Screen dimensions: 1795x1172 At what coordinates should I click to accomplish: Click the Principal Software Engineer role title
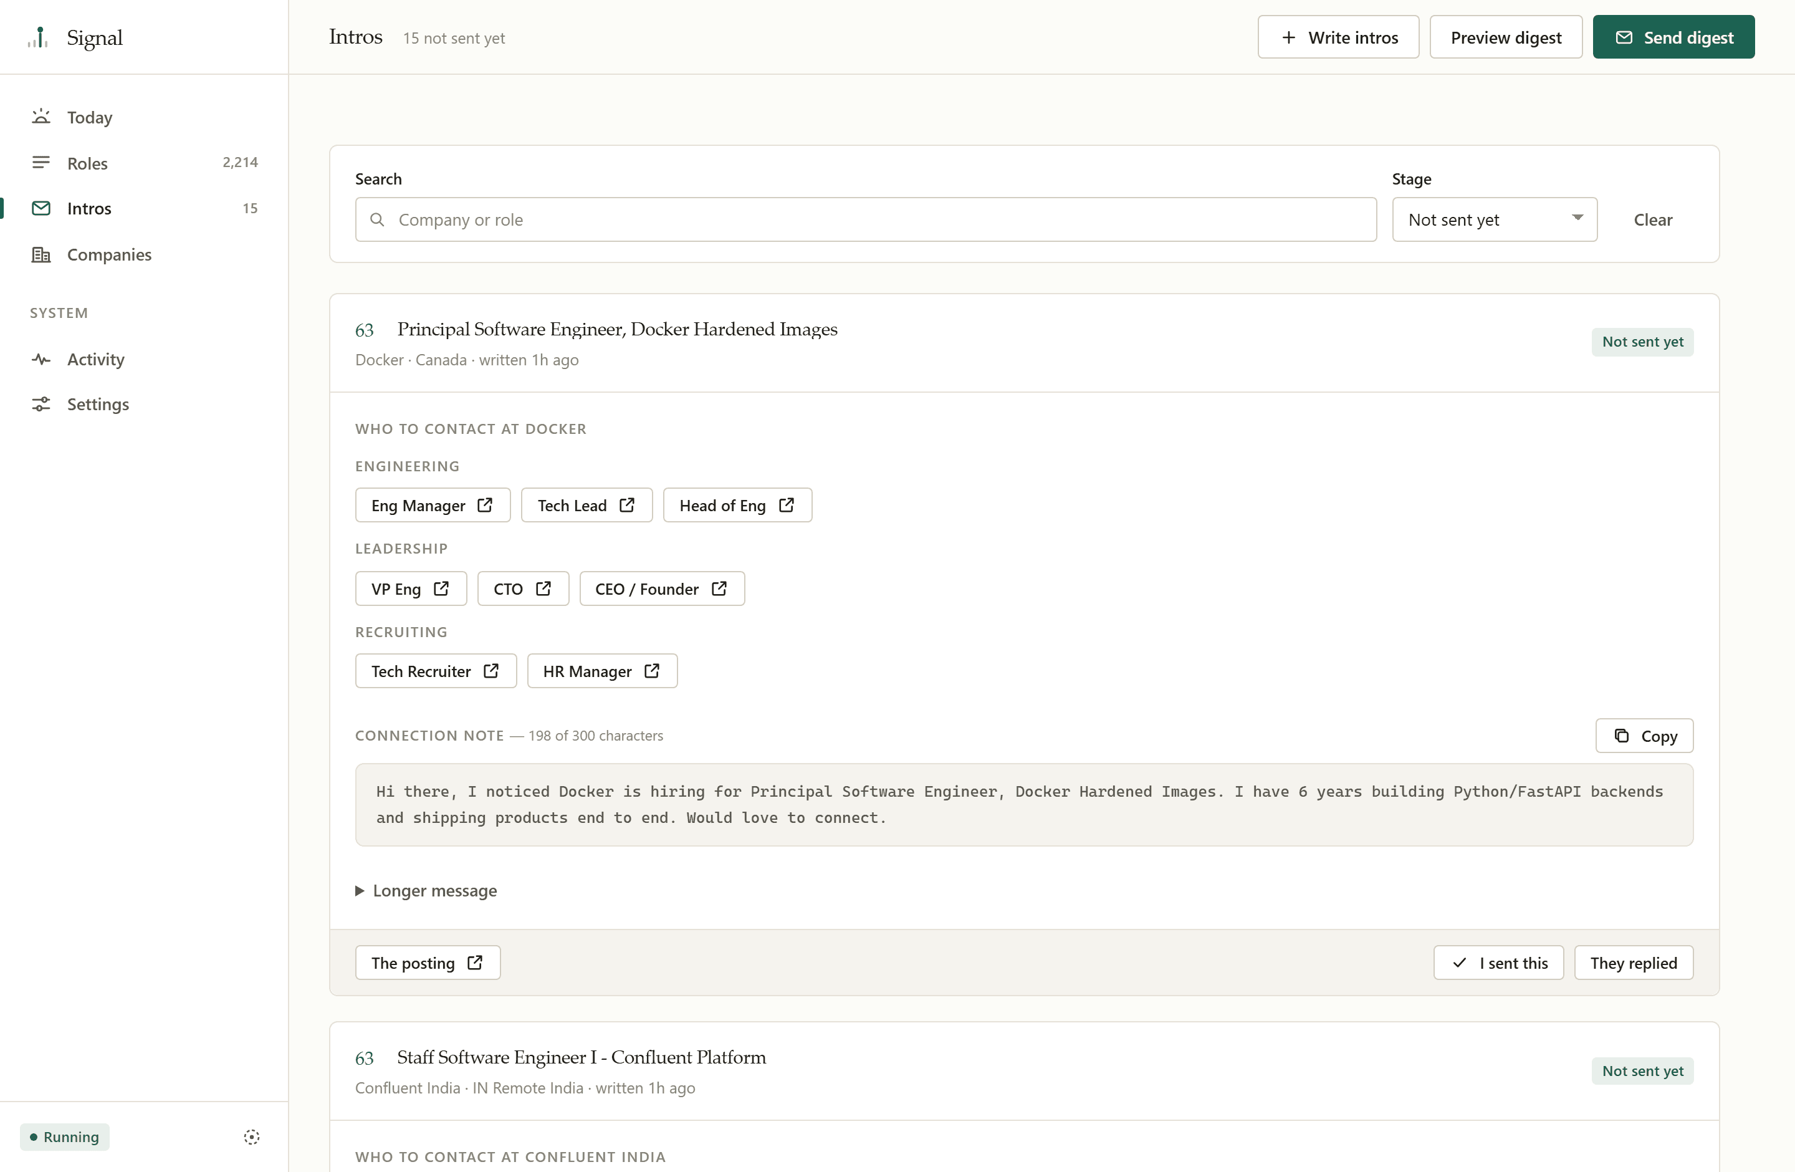pyautogui.click(x=617, y=329)
